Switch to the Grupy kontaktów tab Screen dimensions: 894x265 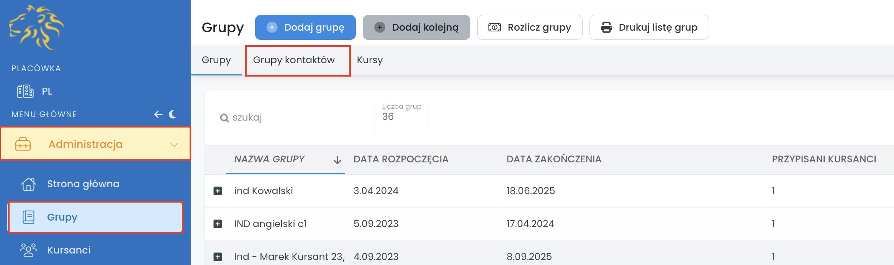(x=294, y=60)
